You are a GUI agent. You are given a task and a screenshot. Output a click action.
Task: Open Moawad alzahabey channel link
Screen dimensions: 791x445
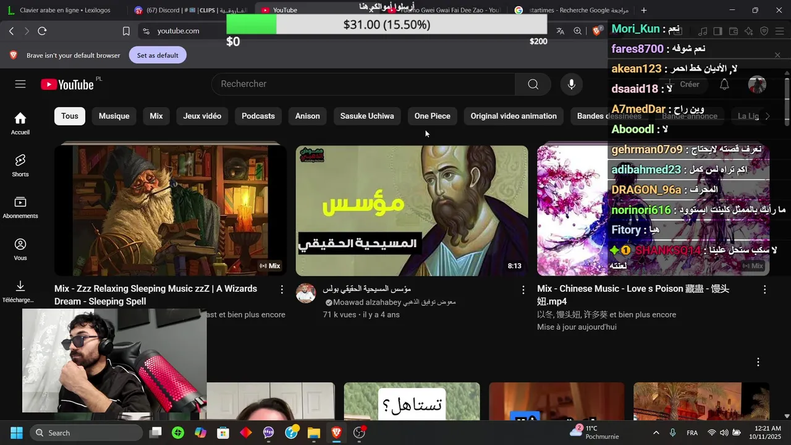pyautogui.click(x=395, y=302)
